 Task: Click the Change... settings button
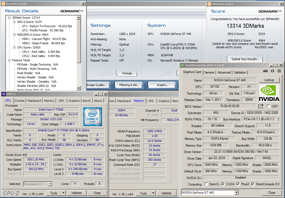point(128,73)
